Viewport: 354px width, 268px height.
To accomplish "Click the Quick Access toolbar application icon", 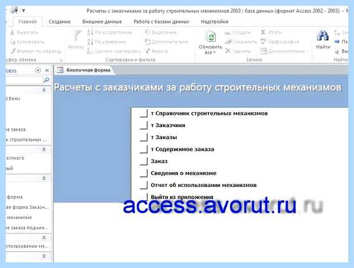I will (x=14, y=10).
